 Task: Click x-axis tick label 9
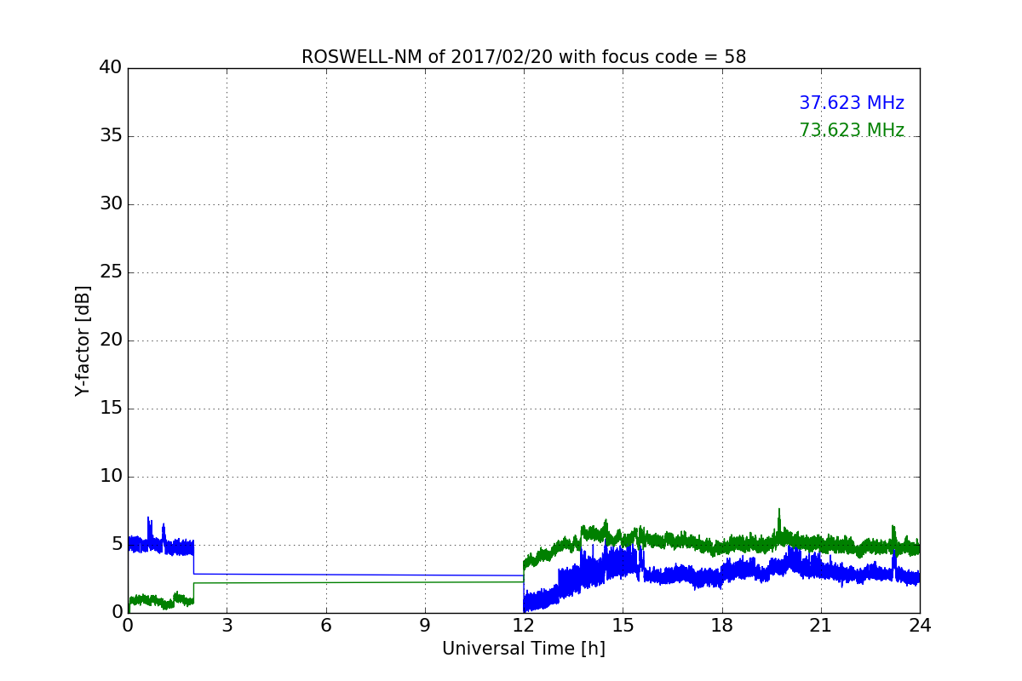pyautogui.click(x=425, y=626)
